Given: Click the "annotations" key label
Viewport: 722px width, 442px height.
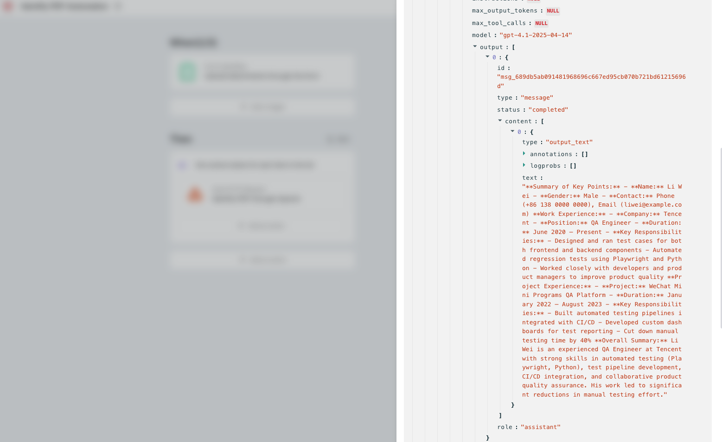Looking at the screenshot, I should tap(551, 154).
